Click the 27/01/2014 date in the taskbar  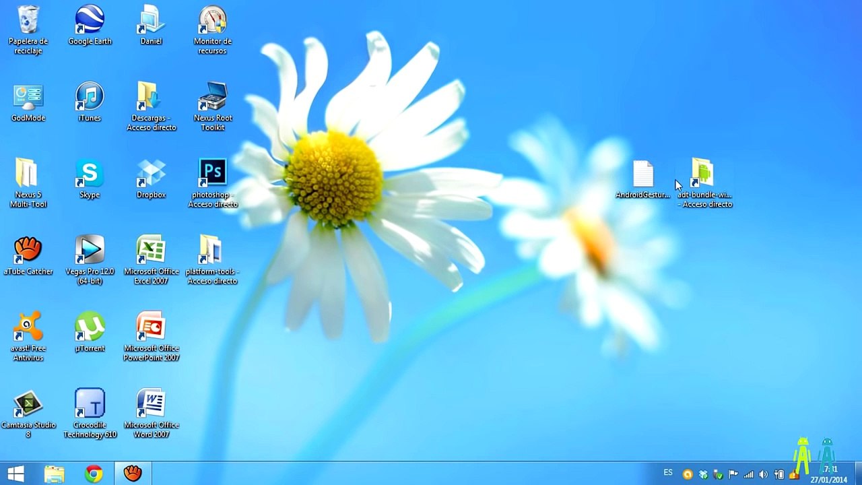[829, 480]
